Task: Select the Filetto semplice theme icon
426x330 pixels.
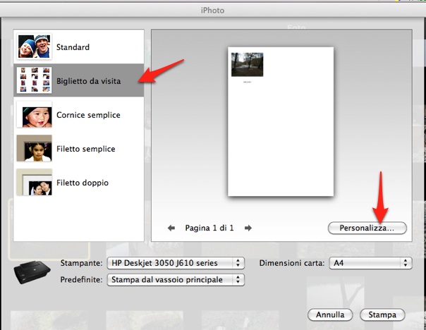Action: pyautogui.click(x=35, y=148)
